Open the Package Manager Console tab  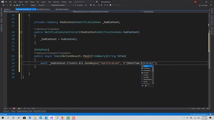[x=24, y=111]
